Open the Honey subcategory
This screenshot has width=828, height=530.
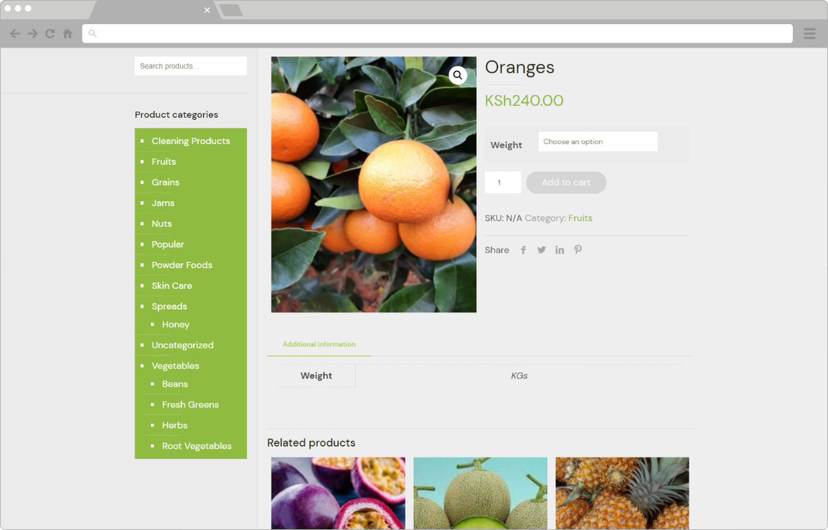click(175, 324)
